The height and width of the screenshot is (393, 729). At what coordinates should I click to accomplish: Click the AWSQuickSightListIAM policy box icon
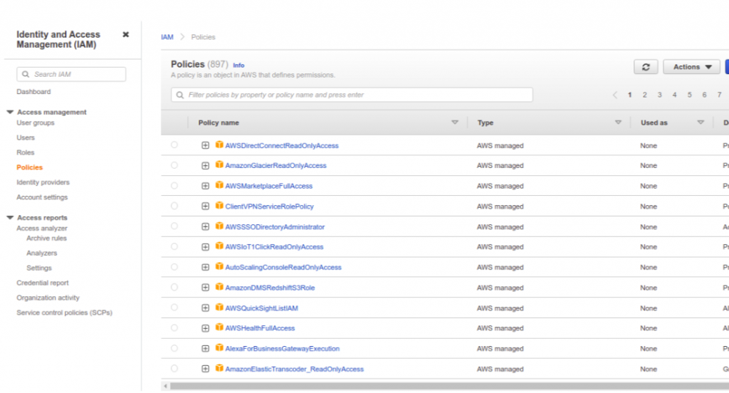click(x=219, y=308)
